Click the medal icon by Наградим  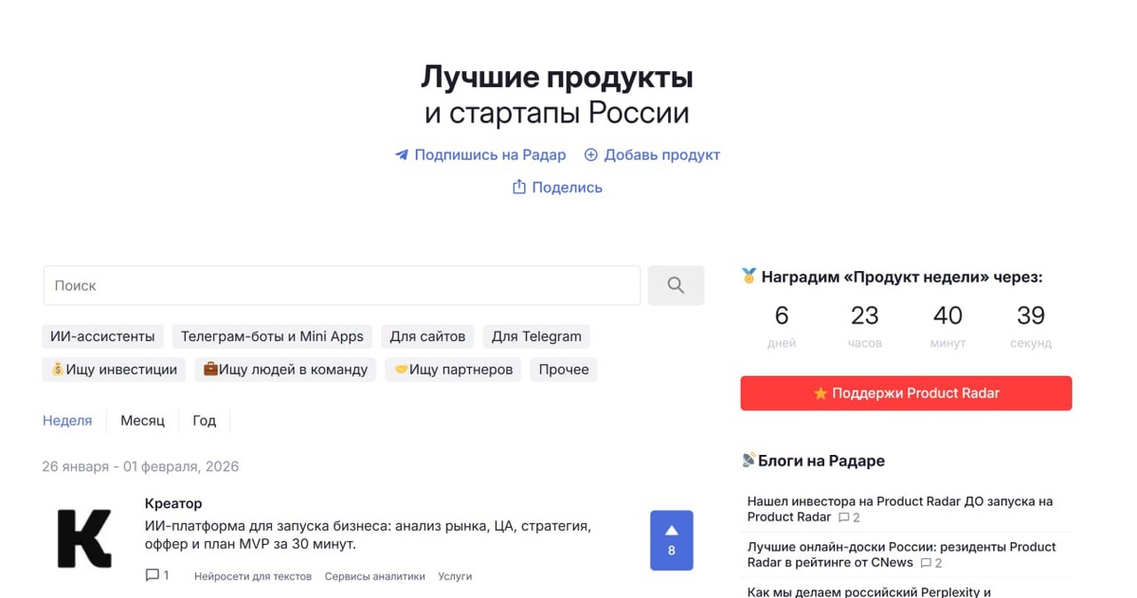749,277
